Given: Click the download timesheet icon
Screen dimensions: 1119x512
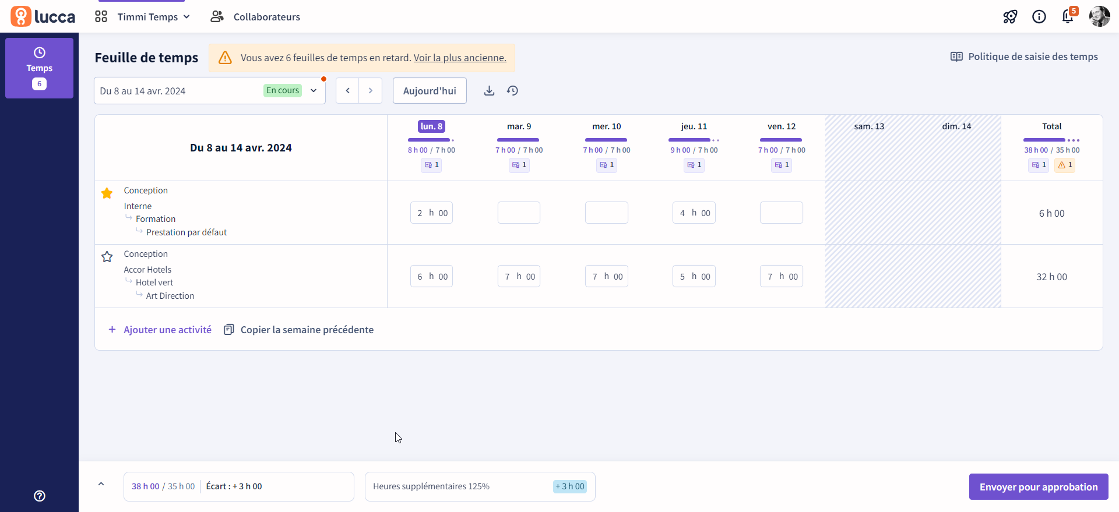Looking at the screenshot, I should [x=489, y=91].
